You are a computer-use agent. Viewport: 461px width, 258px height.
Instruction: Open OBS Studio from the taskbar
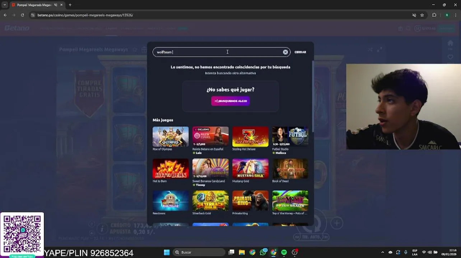click(x=294, y=252)
